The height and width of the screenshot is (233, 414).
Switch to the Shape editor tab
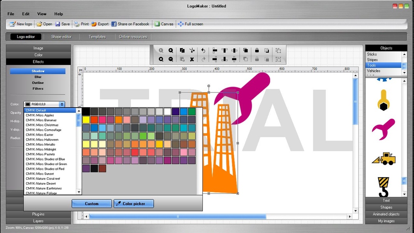coord(61,37)
